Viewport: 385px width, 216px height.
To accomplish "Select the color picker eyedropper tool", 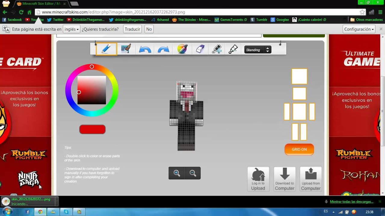I will pos(233,49).
